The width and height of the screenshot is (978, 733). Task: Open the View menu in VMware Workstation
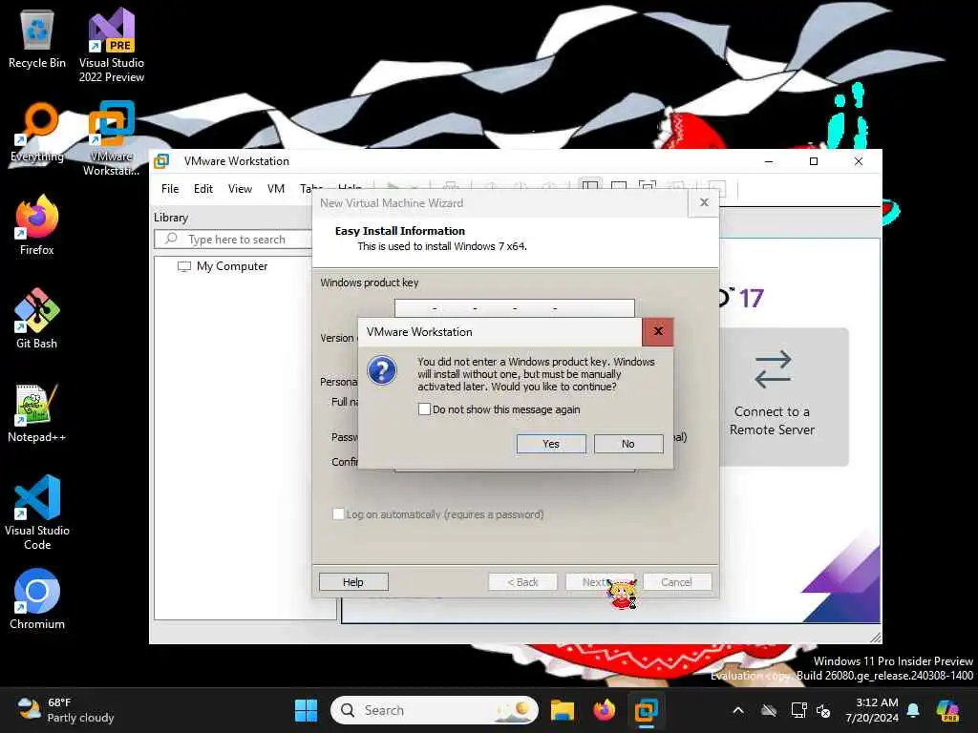pos(240,189)
